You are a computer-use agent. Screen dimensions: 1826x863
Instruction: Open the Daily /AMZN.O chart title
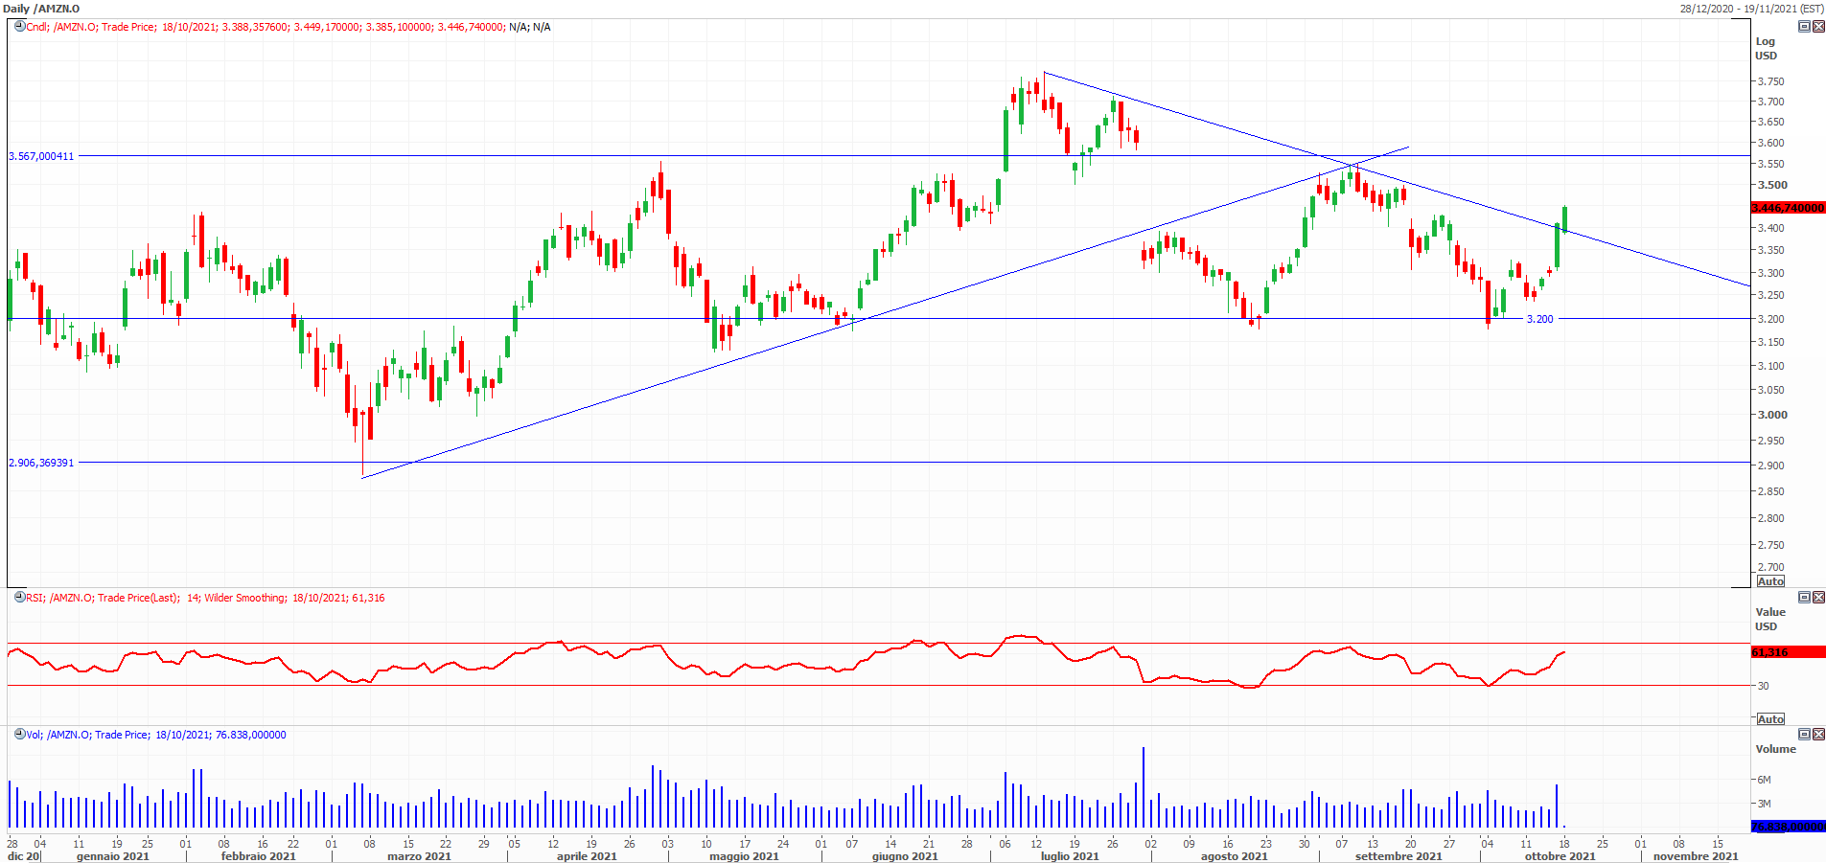41,9
